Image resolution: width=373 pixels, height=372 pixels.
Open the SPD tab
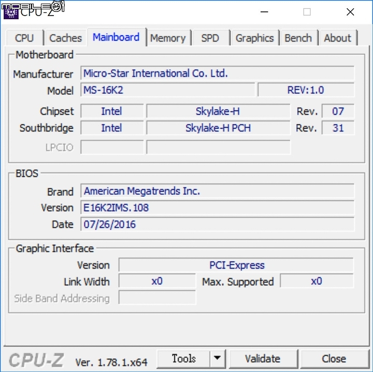point(210,38)
